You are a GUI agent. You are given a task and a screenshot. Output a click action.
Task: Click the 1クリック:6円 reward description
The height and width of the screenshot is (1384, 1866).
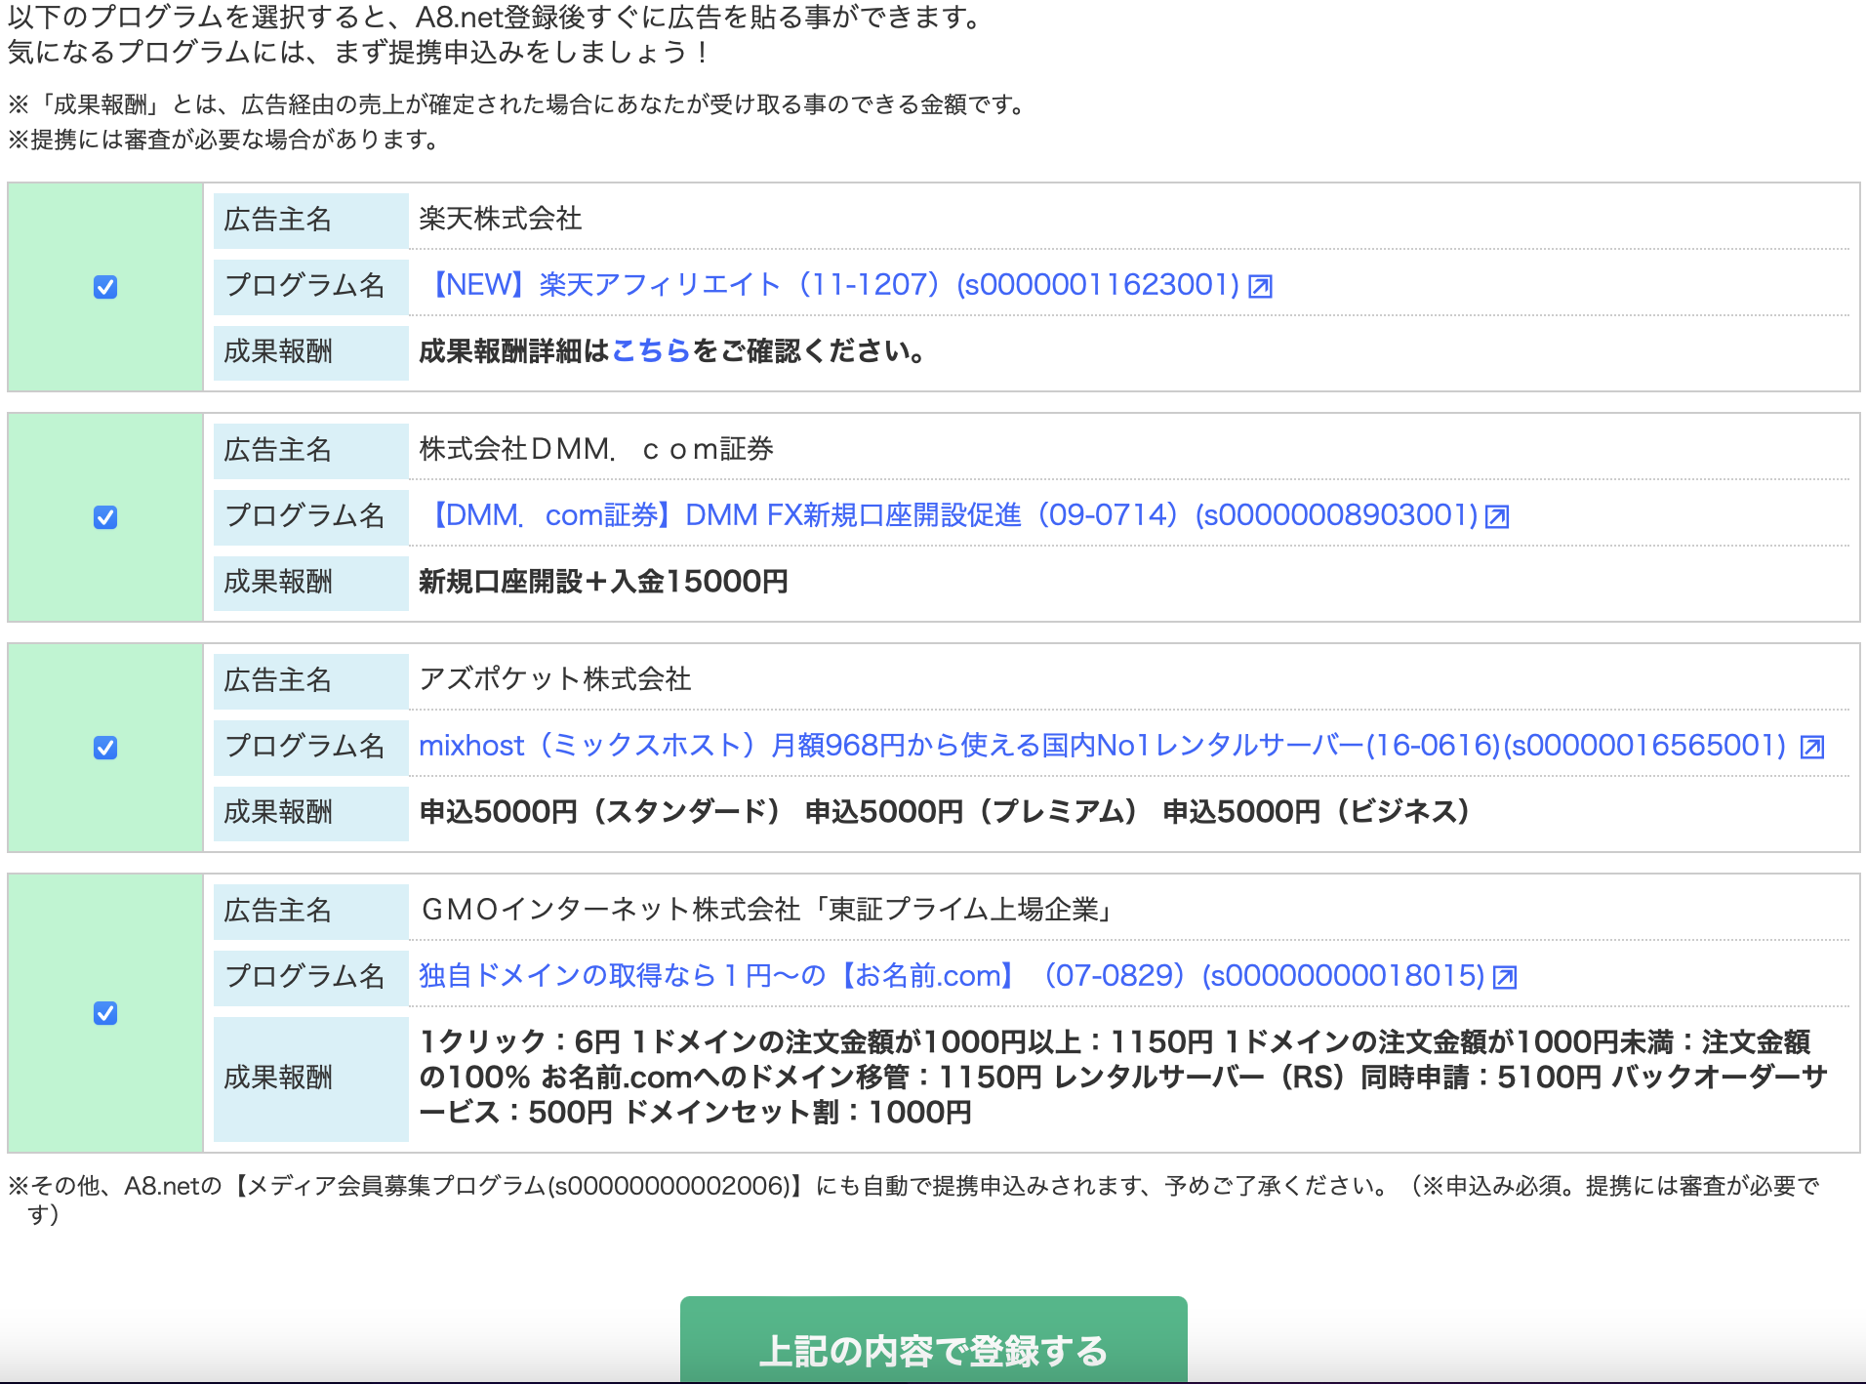[1124, 1078]
